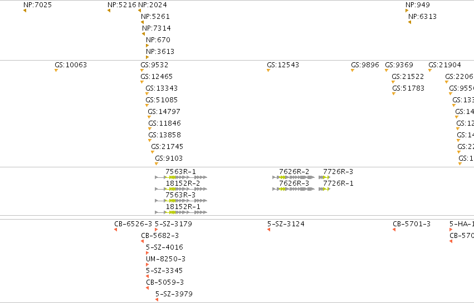Select the 5-SZ-3345 feature label
Screen dimensions: 474x303
click(164, 271)
